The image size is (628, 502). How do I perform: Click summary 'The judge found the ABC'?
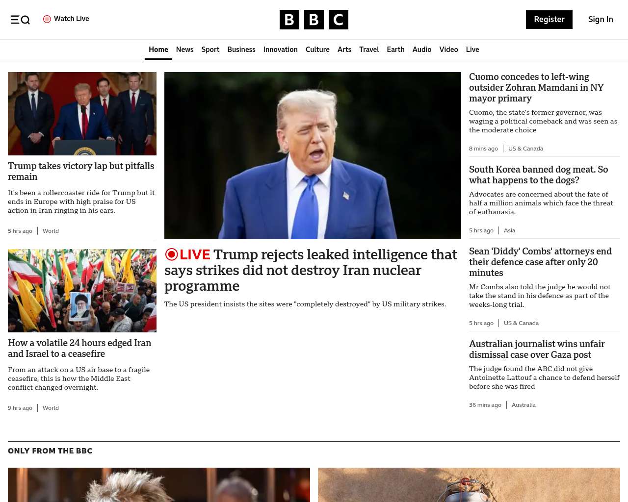point(544,377)
